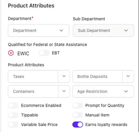Screen dimensions: 139x132
Task: Click inside the Taxes field
Action: (x=33, y=76)
